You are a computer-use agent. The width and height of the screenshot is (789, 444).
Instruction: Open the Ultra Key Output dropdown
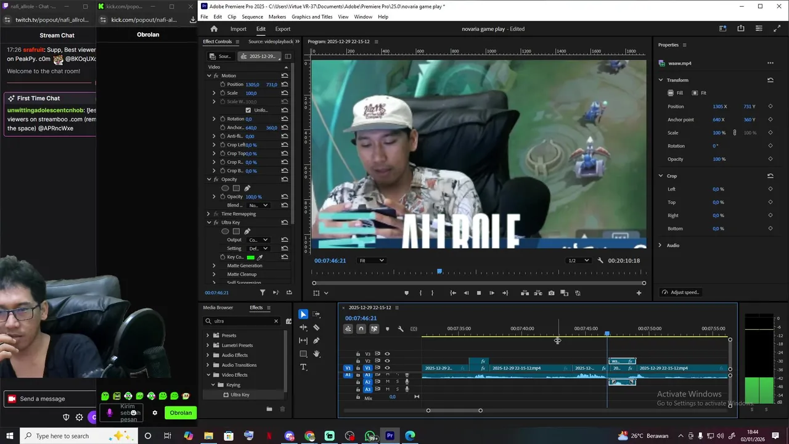click(x=258, y=240)
